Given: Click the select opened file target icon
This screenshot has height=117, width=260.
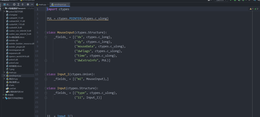Looking at the screenshot, I should (x=14, y=5).
